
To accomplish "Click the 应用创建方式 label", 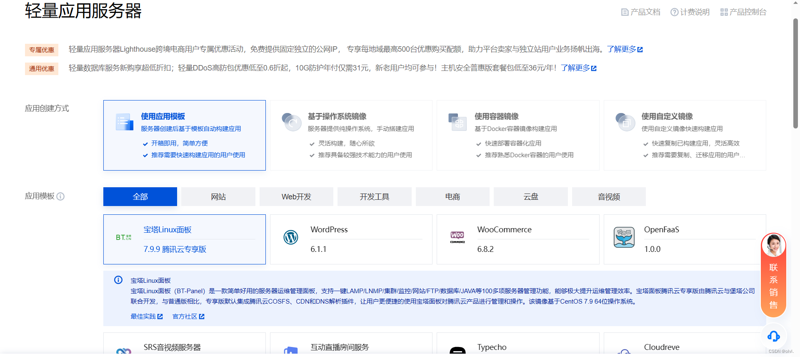I will tap(47, 108).
